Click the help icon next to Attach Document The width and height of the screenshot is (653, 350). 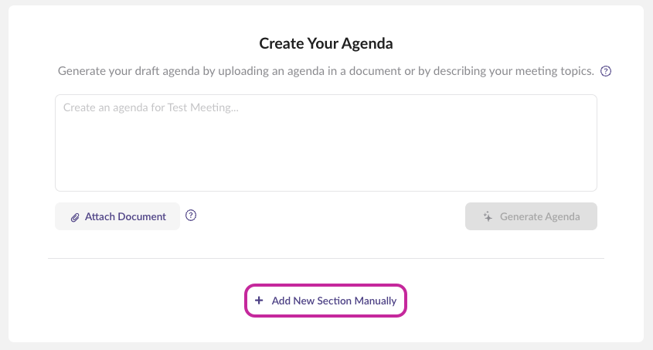tap(191, 215)
